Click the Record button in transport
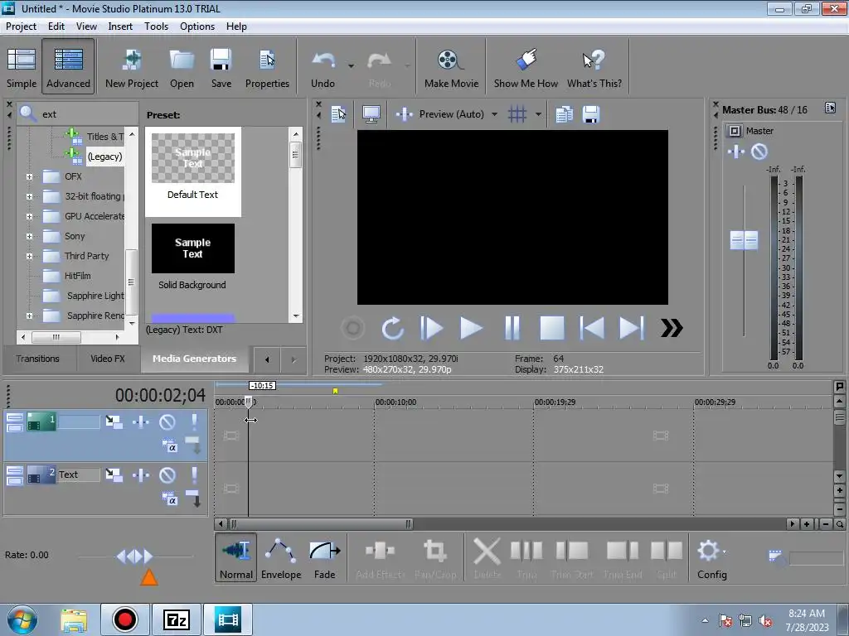849x636 pixels. (x=352, y=328)
